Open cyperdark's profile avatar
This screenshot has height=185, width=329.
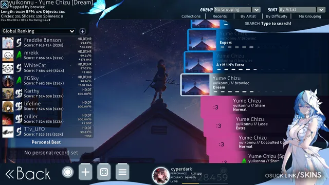coord(161,176)
